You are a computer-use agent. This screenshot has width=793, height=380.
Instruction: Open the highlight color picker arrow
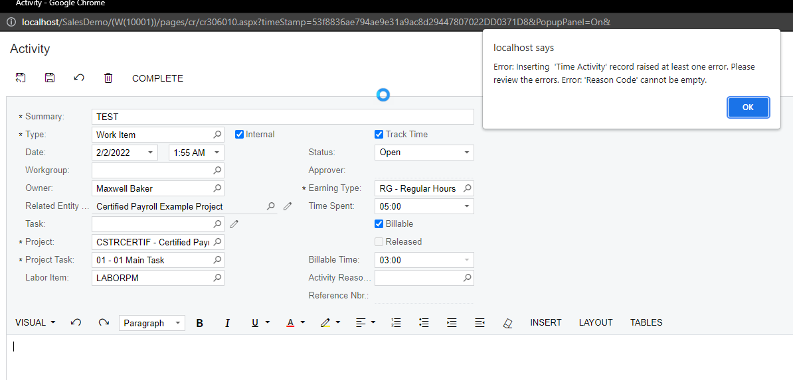pos(338,322)
